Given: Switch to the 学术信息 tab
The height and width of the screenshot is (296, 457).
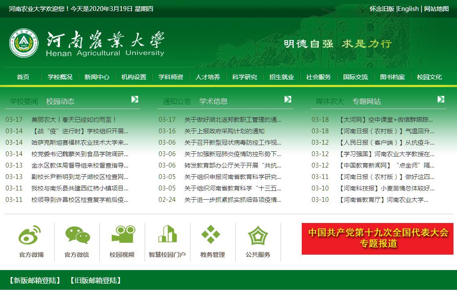Looking at the screenshot, I should 213,102.
